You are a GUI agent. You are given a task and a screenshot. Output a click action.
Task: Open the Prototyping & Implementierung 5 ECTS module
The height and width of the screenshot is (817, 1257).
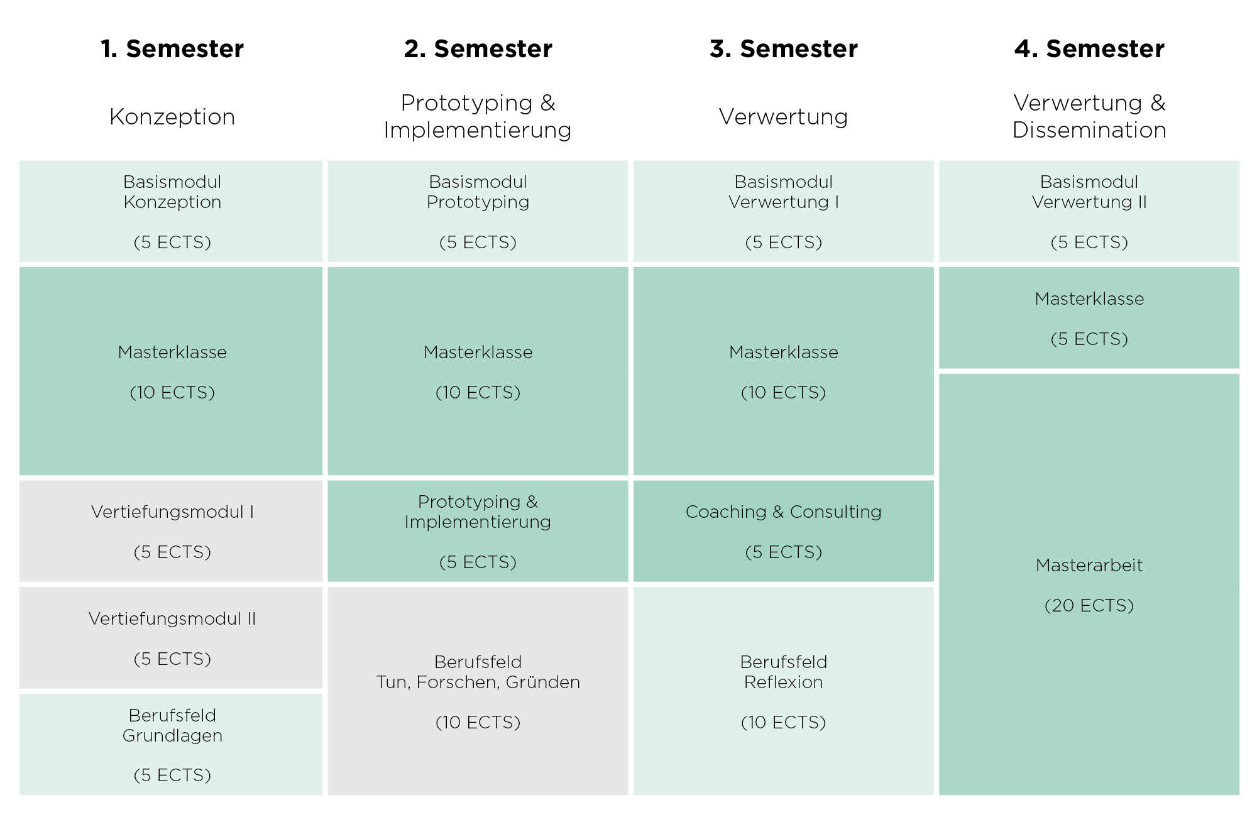(478, 531)
